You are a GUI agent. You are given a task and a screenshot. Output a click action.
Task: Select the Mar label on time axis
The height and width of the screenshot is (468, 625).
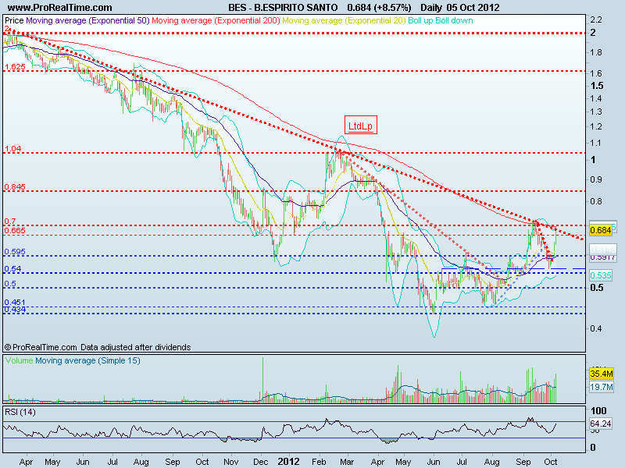pos(347,462)
